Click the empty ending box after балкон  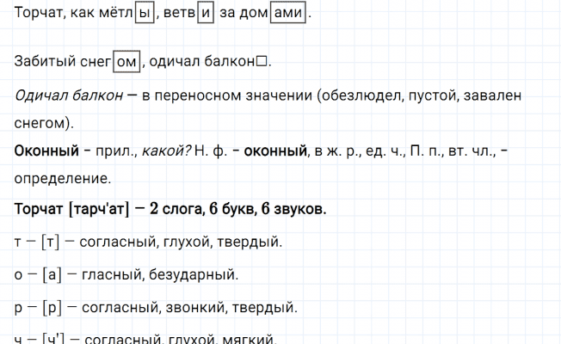tap(263, 63)
